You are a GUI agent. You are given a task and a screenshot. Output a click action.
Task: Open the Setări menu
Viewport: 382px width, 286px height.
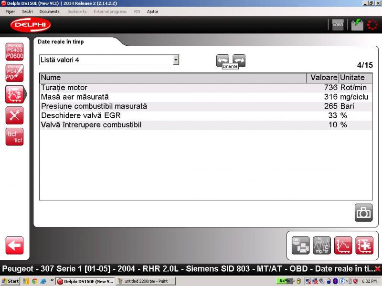pyautogui.click(x=27, y=11)
